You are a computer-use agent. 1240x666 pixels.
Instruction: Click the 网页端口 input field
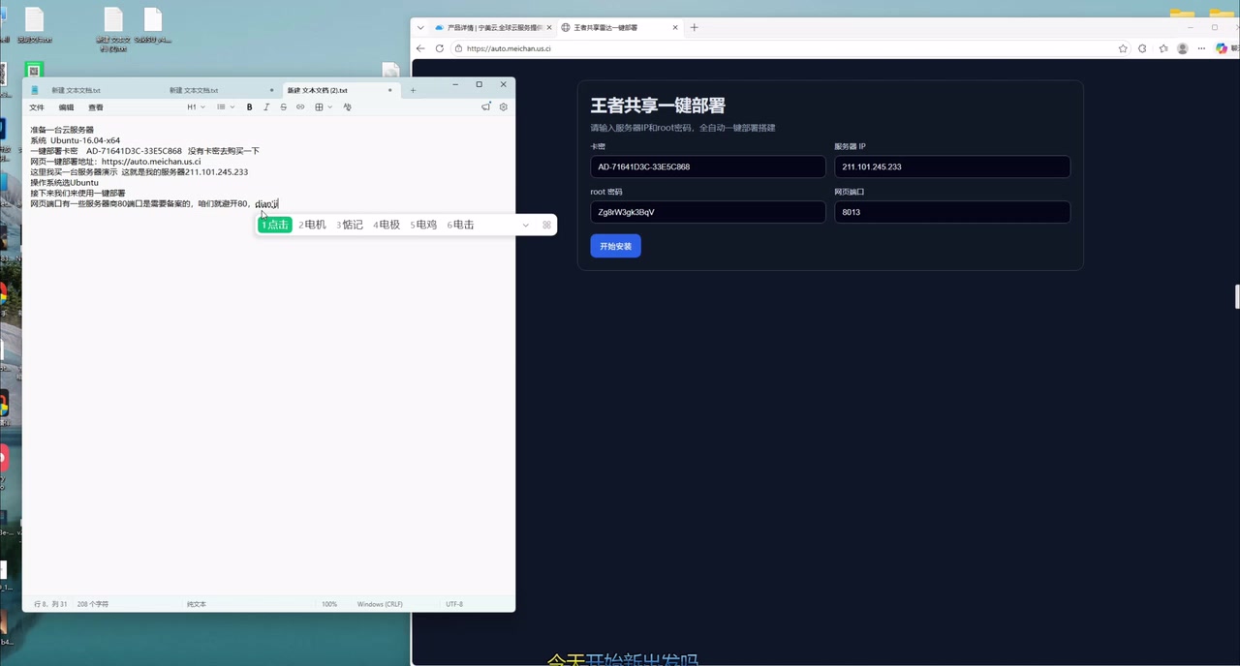coord(952,212)
